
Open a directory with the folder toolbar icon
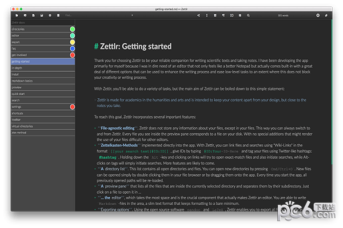(x=17, y=15)
